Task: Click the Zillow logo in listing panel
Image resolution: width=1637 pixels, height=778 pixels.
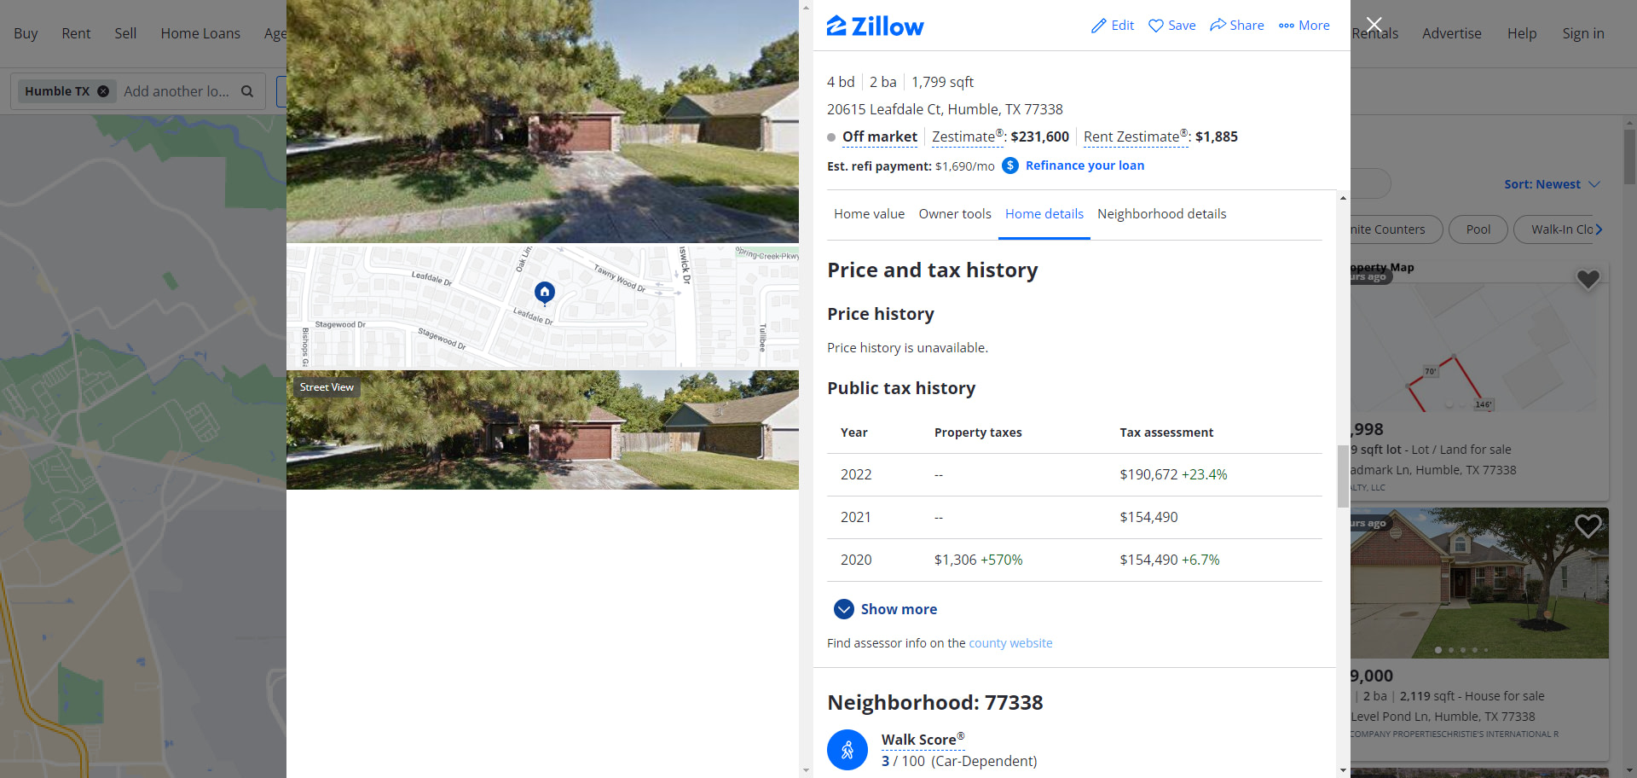Action: [x=875, y=26]
